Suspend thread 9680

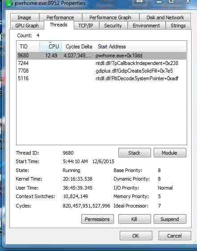coord(170,219)
